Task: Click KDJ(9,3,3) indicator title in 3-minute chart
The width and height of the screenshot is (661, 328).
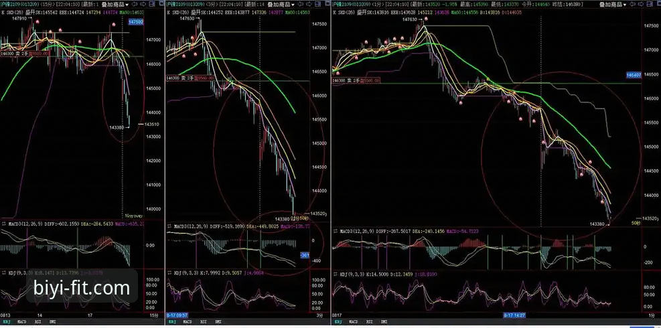Action: [185, 274]
